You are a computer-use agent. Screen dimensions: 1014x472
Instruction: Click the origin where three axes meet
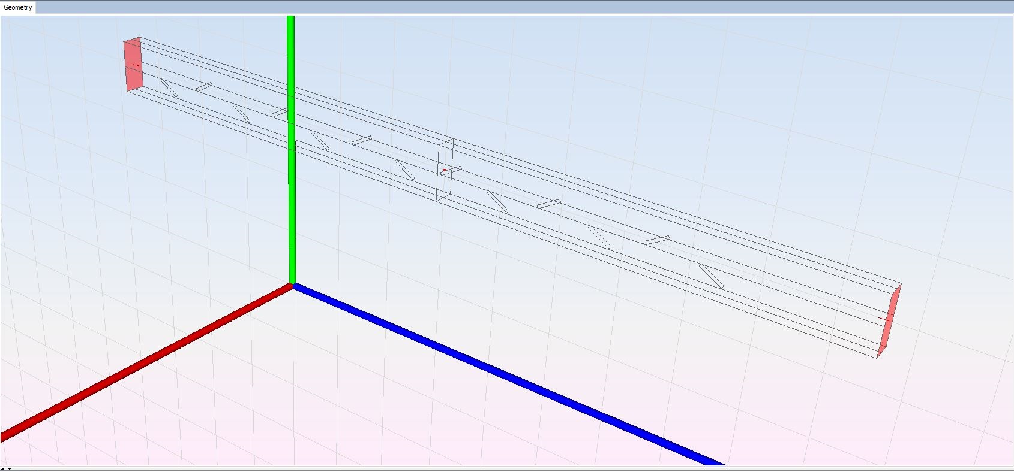coord(292,285)
